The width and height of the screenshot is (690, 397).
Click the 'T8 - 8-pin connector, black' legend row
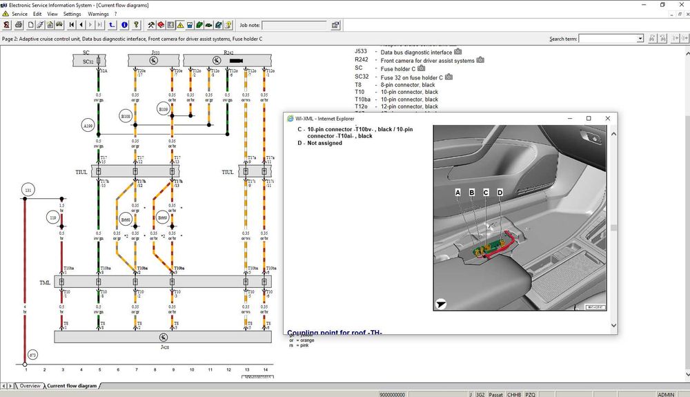click(395, 84)
